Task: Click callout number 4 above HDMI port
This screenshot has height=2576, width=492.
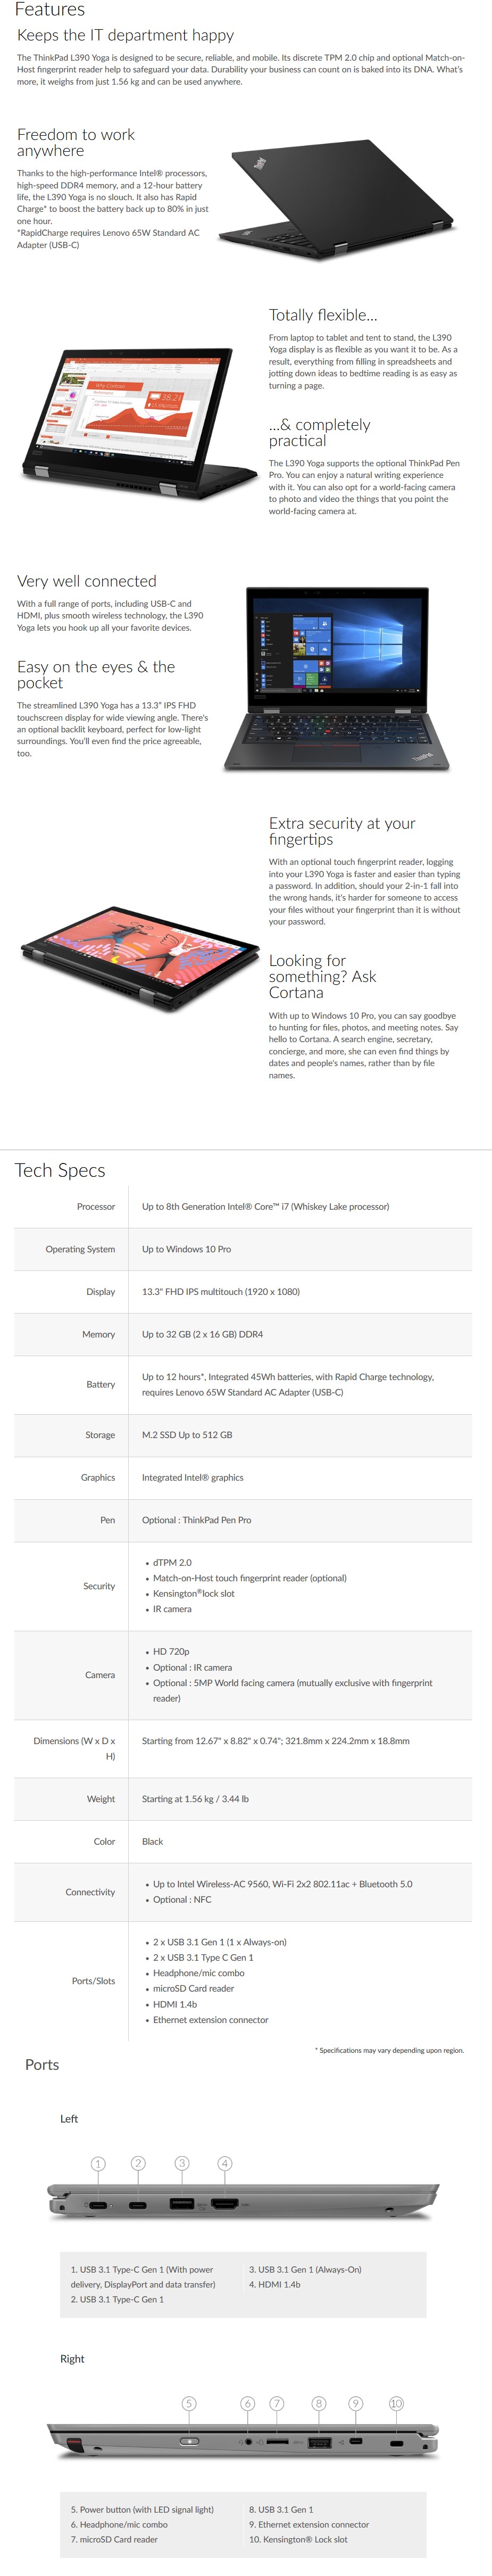Action: point(225,2163)
